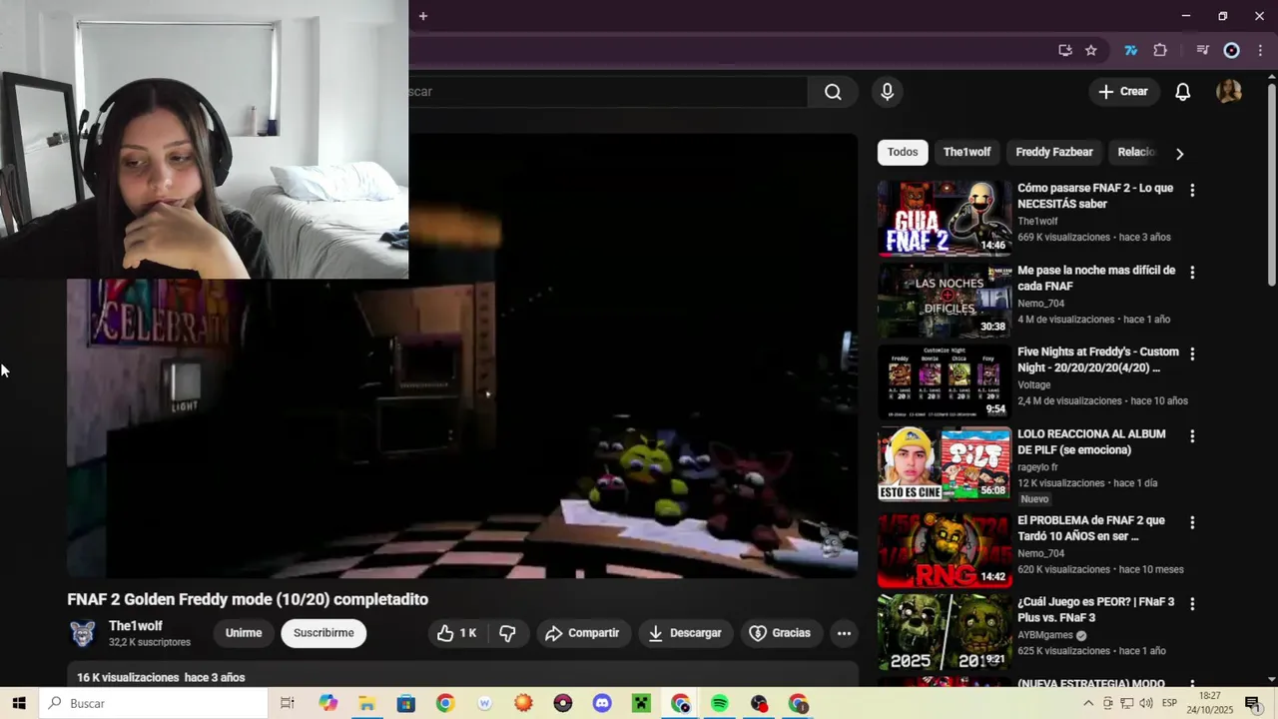Viewport: 1278px width, 719px height.
Task: Click the Compartir share button
Action: (x=582, y=633)
